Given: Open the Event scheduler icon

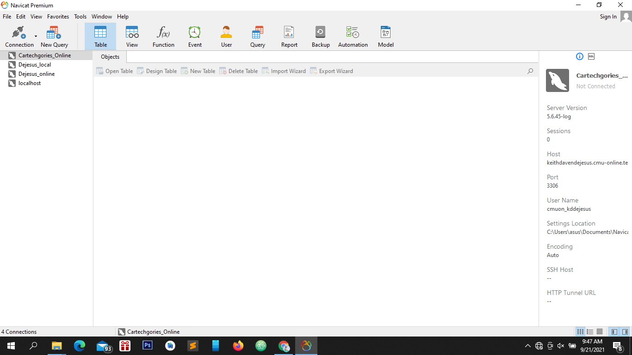Looking at the screenshot, I should point(195,37).
